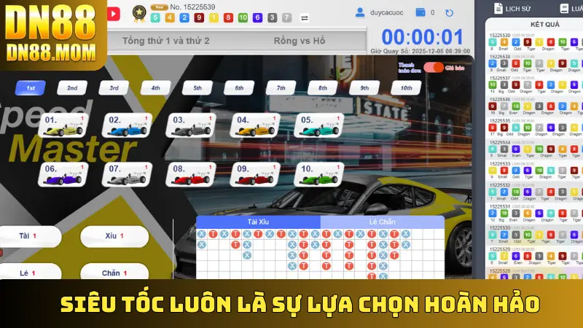Bet on car 08 red racer

coord(191,174)
